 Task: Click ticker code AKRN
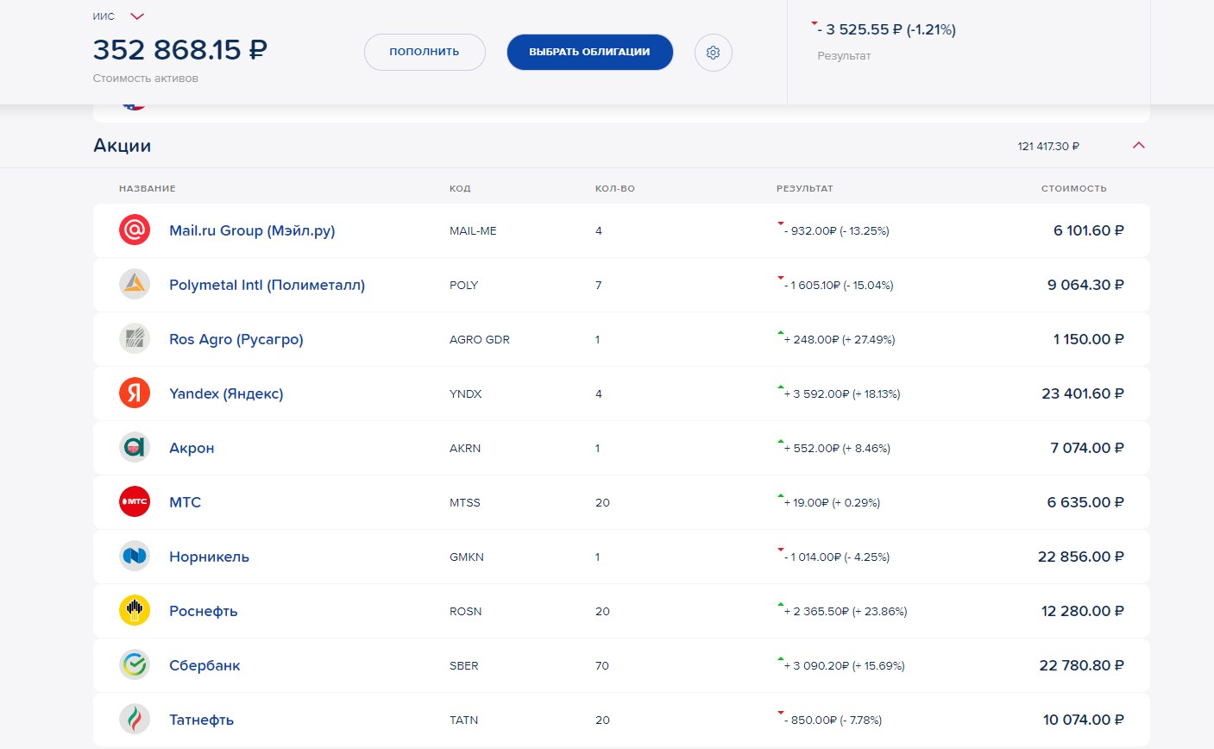[465, 448]
